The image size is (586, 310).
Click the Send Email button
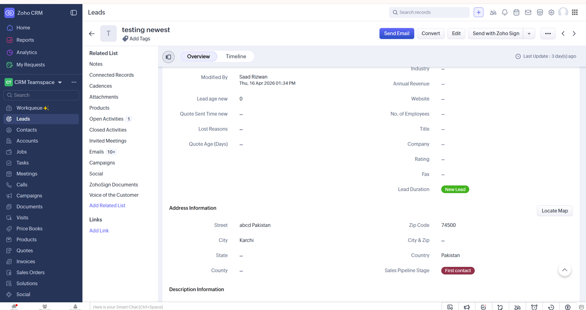point(397,33)
